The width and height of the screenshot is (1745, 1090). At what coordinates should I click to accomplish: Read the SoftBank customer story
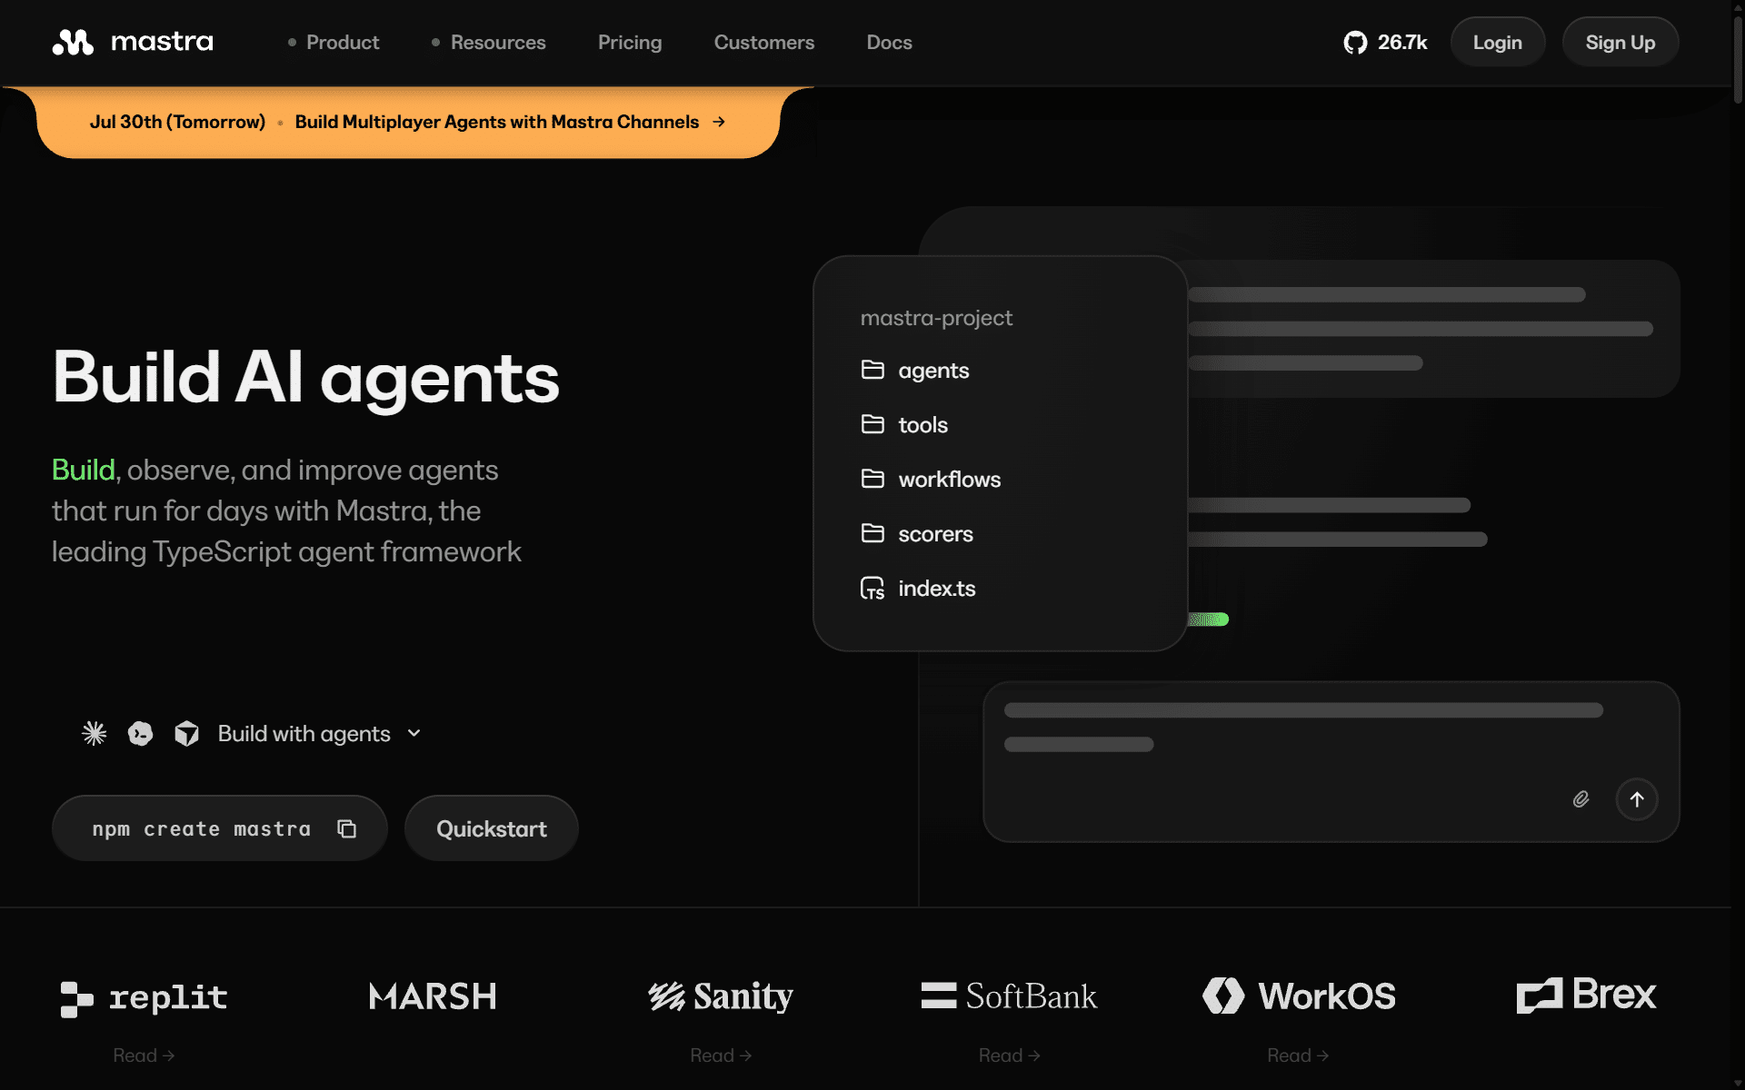click(1009, 1055)
